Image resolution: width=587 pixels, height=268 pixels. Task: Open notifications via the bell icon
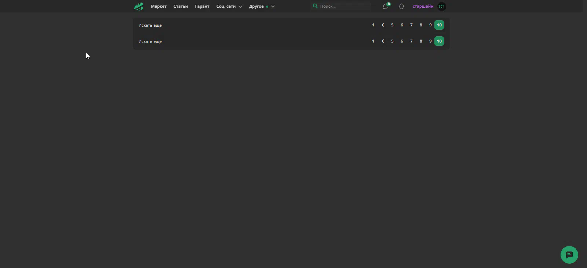pyautogui.click(x=401, y=6)
